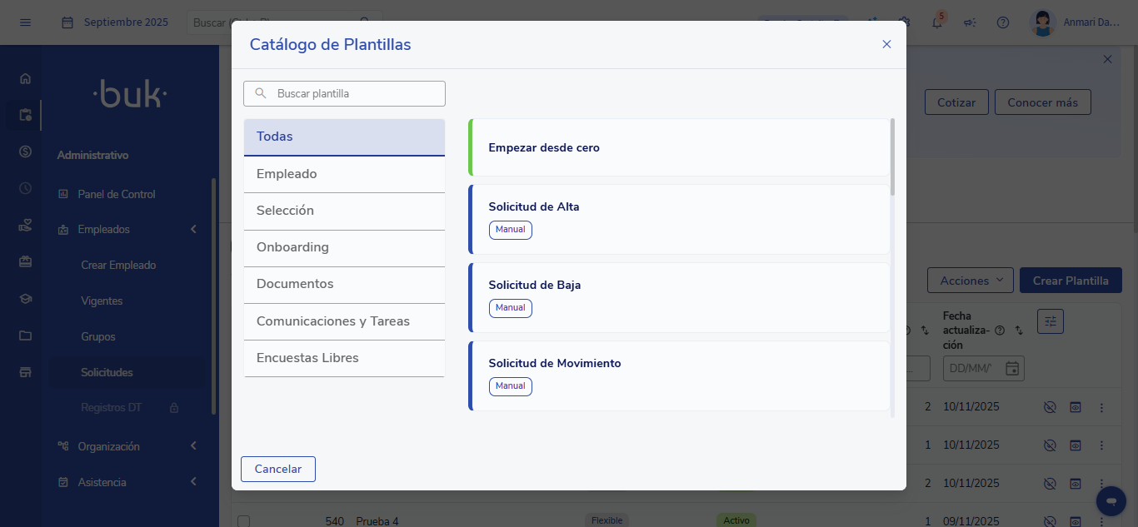This screenshot has height=527, width=1138.
Task: Click the notifications bell icon
Action: (x=937, y=22)
